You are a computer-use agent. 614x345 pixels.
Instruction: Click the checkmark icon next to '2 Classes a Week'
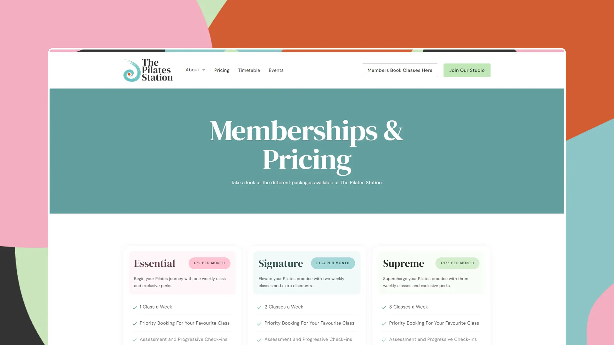(x=259, y=307)
